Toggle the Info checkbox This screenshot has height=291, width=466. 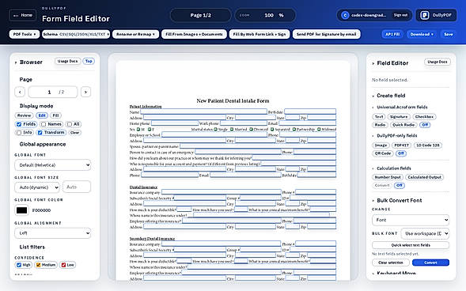19,132
